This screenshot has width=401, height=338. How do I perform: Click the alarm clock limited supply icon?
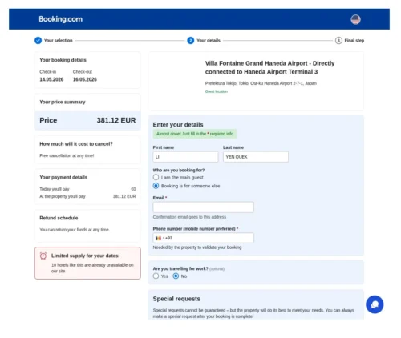(x=43, y=256)
